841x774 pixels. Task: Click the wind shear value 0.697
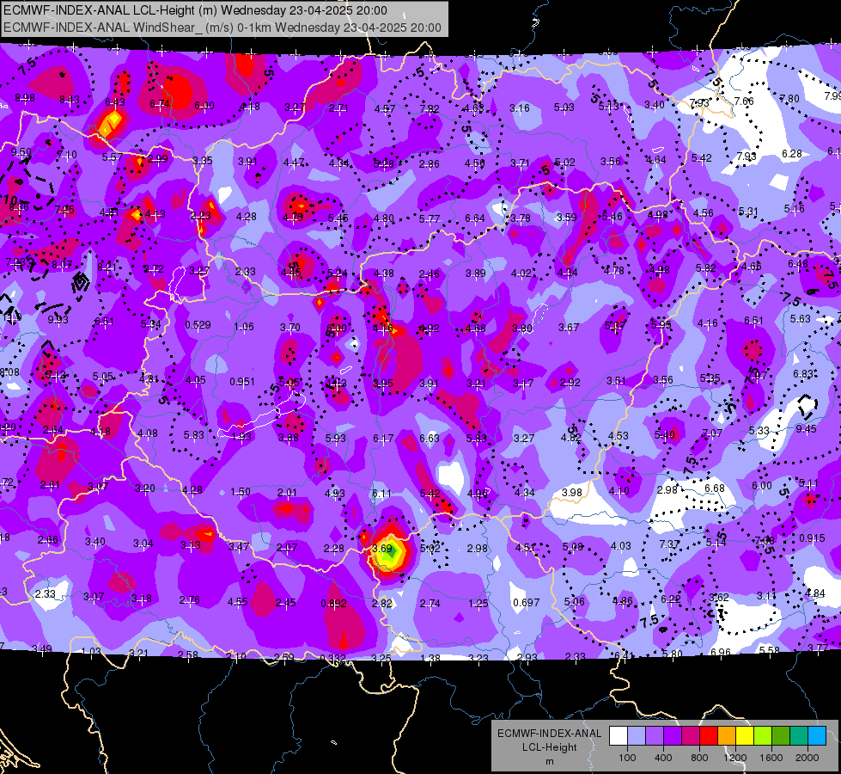click(x=526, y=602)
